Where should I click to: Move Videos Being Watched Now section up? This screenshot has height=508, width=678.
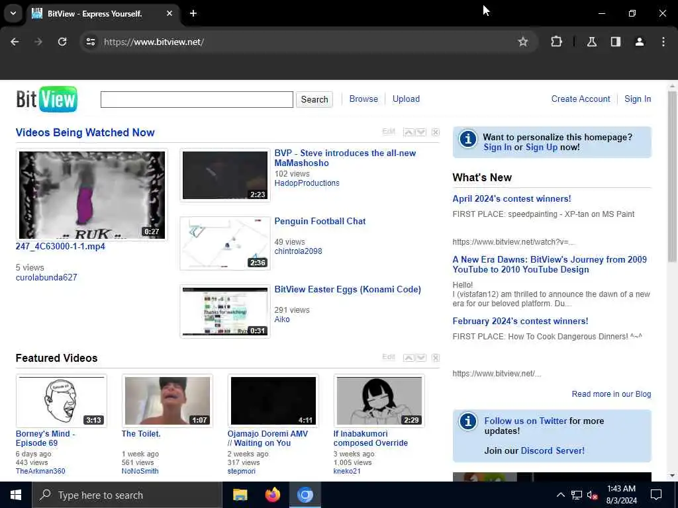click(x=408, y=132)
